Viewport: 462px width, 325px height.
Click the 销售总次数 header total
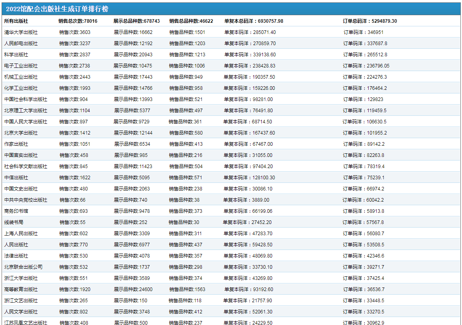pyautogui.click(x=78, y=21)
